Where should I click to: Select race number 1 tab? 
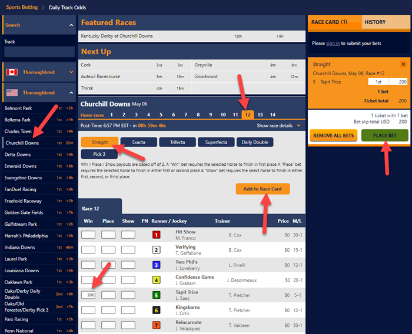point(111,115)
